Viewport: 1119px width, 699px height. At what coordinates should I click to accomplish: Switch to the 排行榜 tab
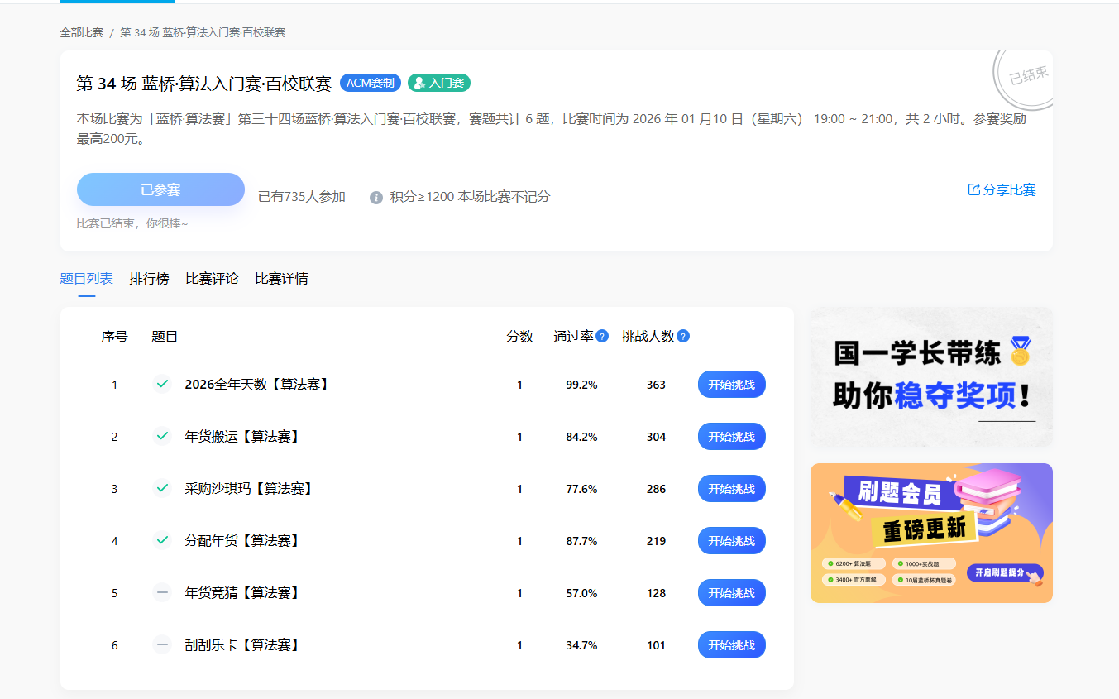[149, 279]
